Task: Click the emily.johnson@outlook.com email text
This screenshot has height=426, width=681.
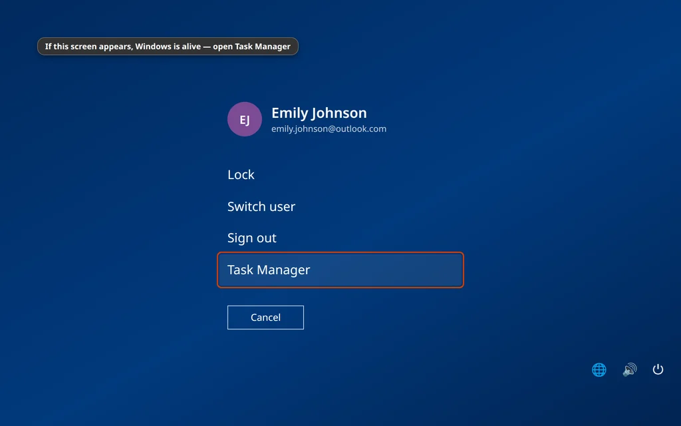Action: (x=329, y=128)
